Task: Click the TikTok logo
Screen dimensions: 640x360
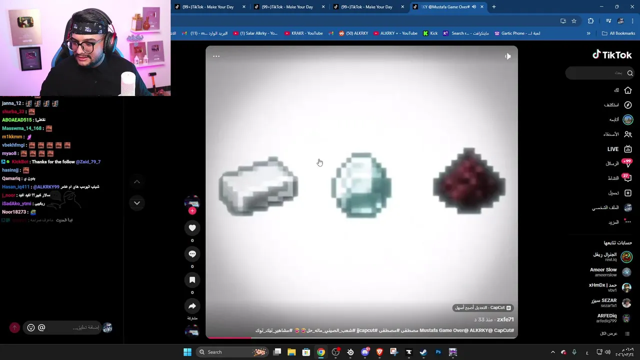Action: click(x=612, y=55)
